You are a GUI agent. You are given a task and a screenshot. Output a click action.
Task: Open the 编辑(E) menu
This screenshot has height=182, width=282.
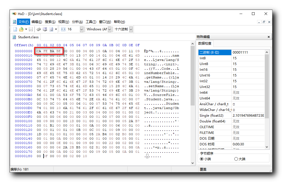click(37, 22)
